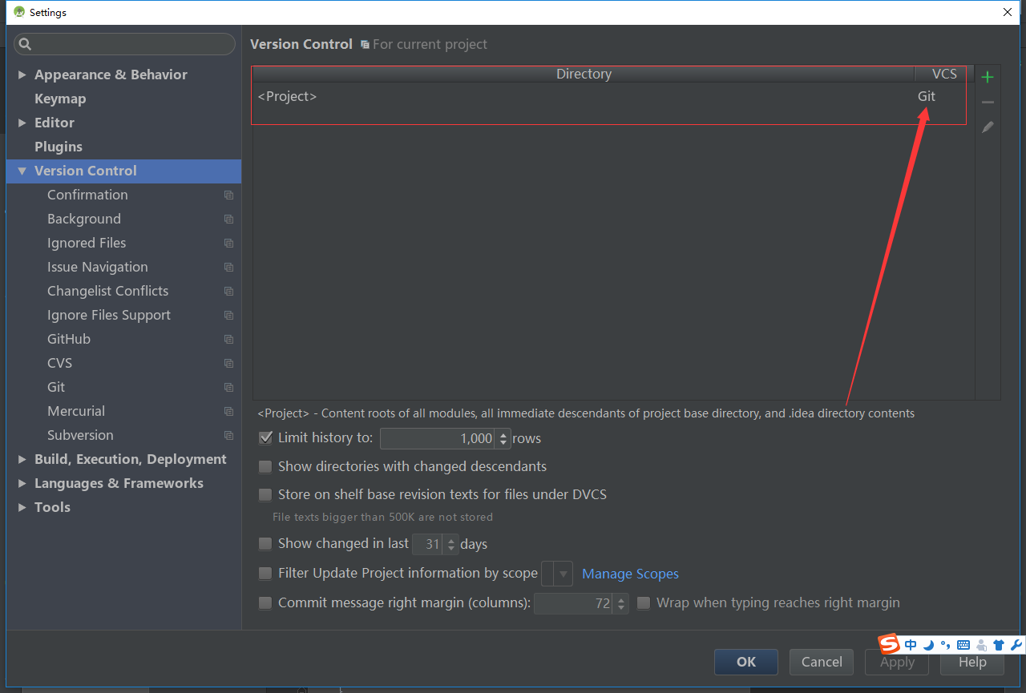1026x693 pixels.
Task: Select Subversion settings entry
Action: [80, 435]
